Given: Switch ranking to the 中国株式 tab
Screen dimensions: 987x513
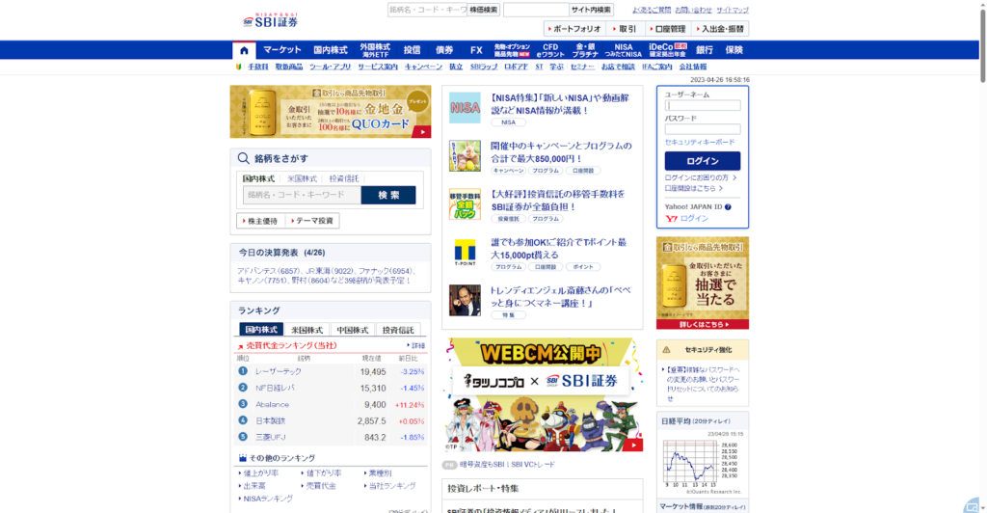Looking at the screenshot, I should (x=353, y=330).
